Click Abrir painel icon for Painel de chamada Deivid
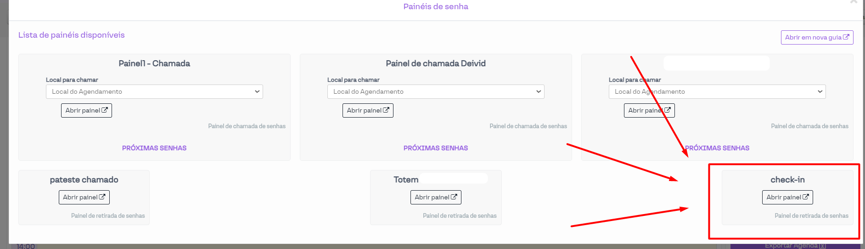This screenshot has width=865, height=249. 386,110
